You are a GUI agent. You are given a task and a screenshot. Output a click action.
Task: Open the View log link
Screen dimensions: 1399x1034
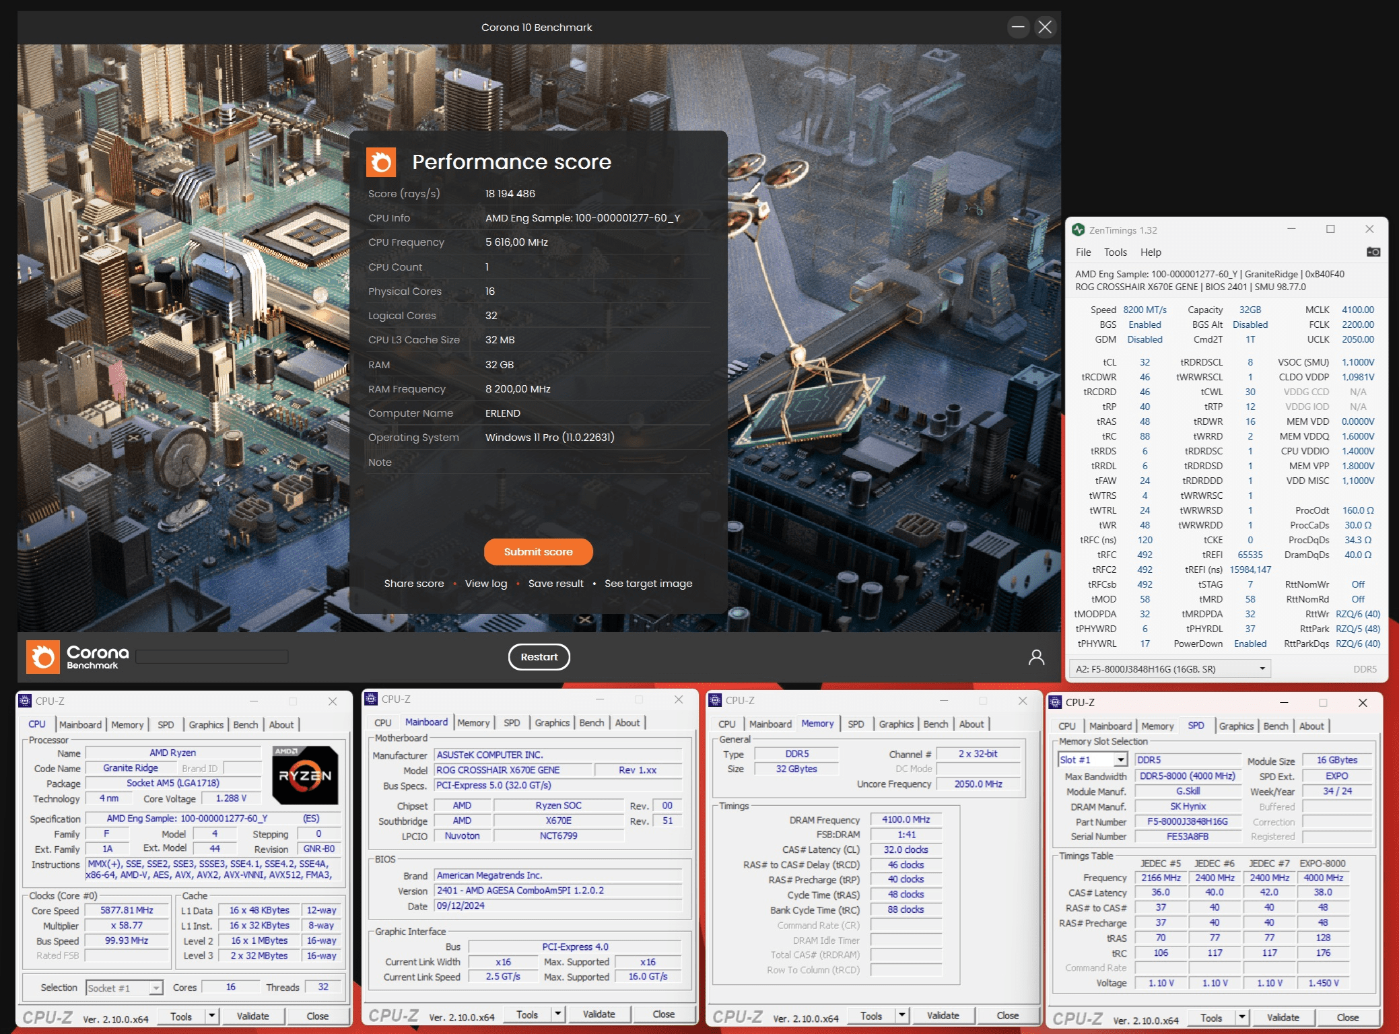click(x=486, y=583)
